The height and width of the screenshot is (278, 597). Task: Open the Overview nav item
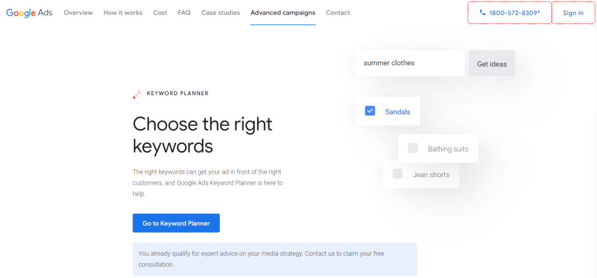coord(78,13)
